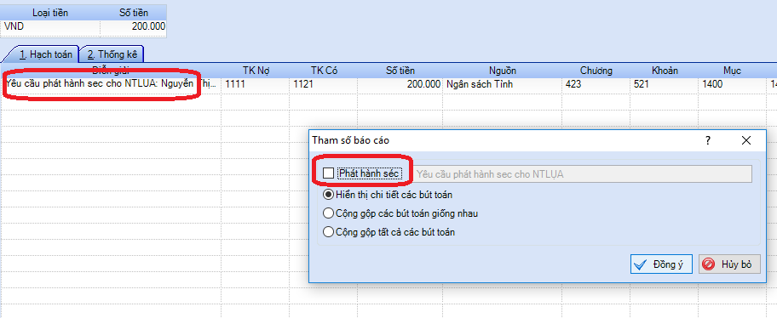Enable the Phát hành séc checkbox
This screenshot has height=318, width=777.
pyautogui.click(x=328, y=173)
